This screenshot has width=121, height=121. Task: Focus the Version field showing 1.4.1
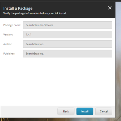[x=68, y=34]
